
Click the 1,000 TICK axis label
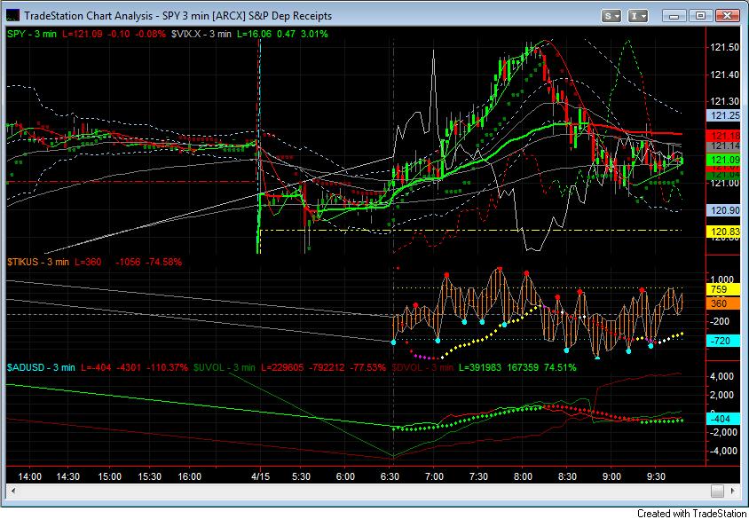click(x=722, y=279)
